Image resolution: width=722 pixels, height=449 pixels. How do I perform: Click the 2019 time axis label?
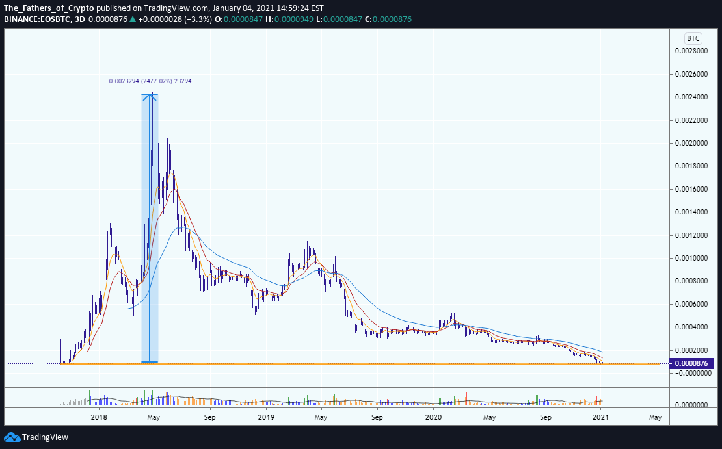pos(266,417)
